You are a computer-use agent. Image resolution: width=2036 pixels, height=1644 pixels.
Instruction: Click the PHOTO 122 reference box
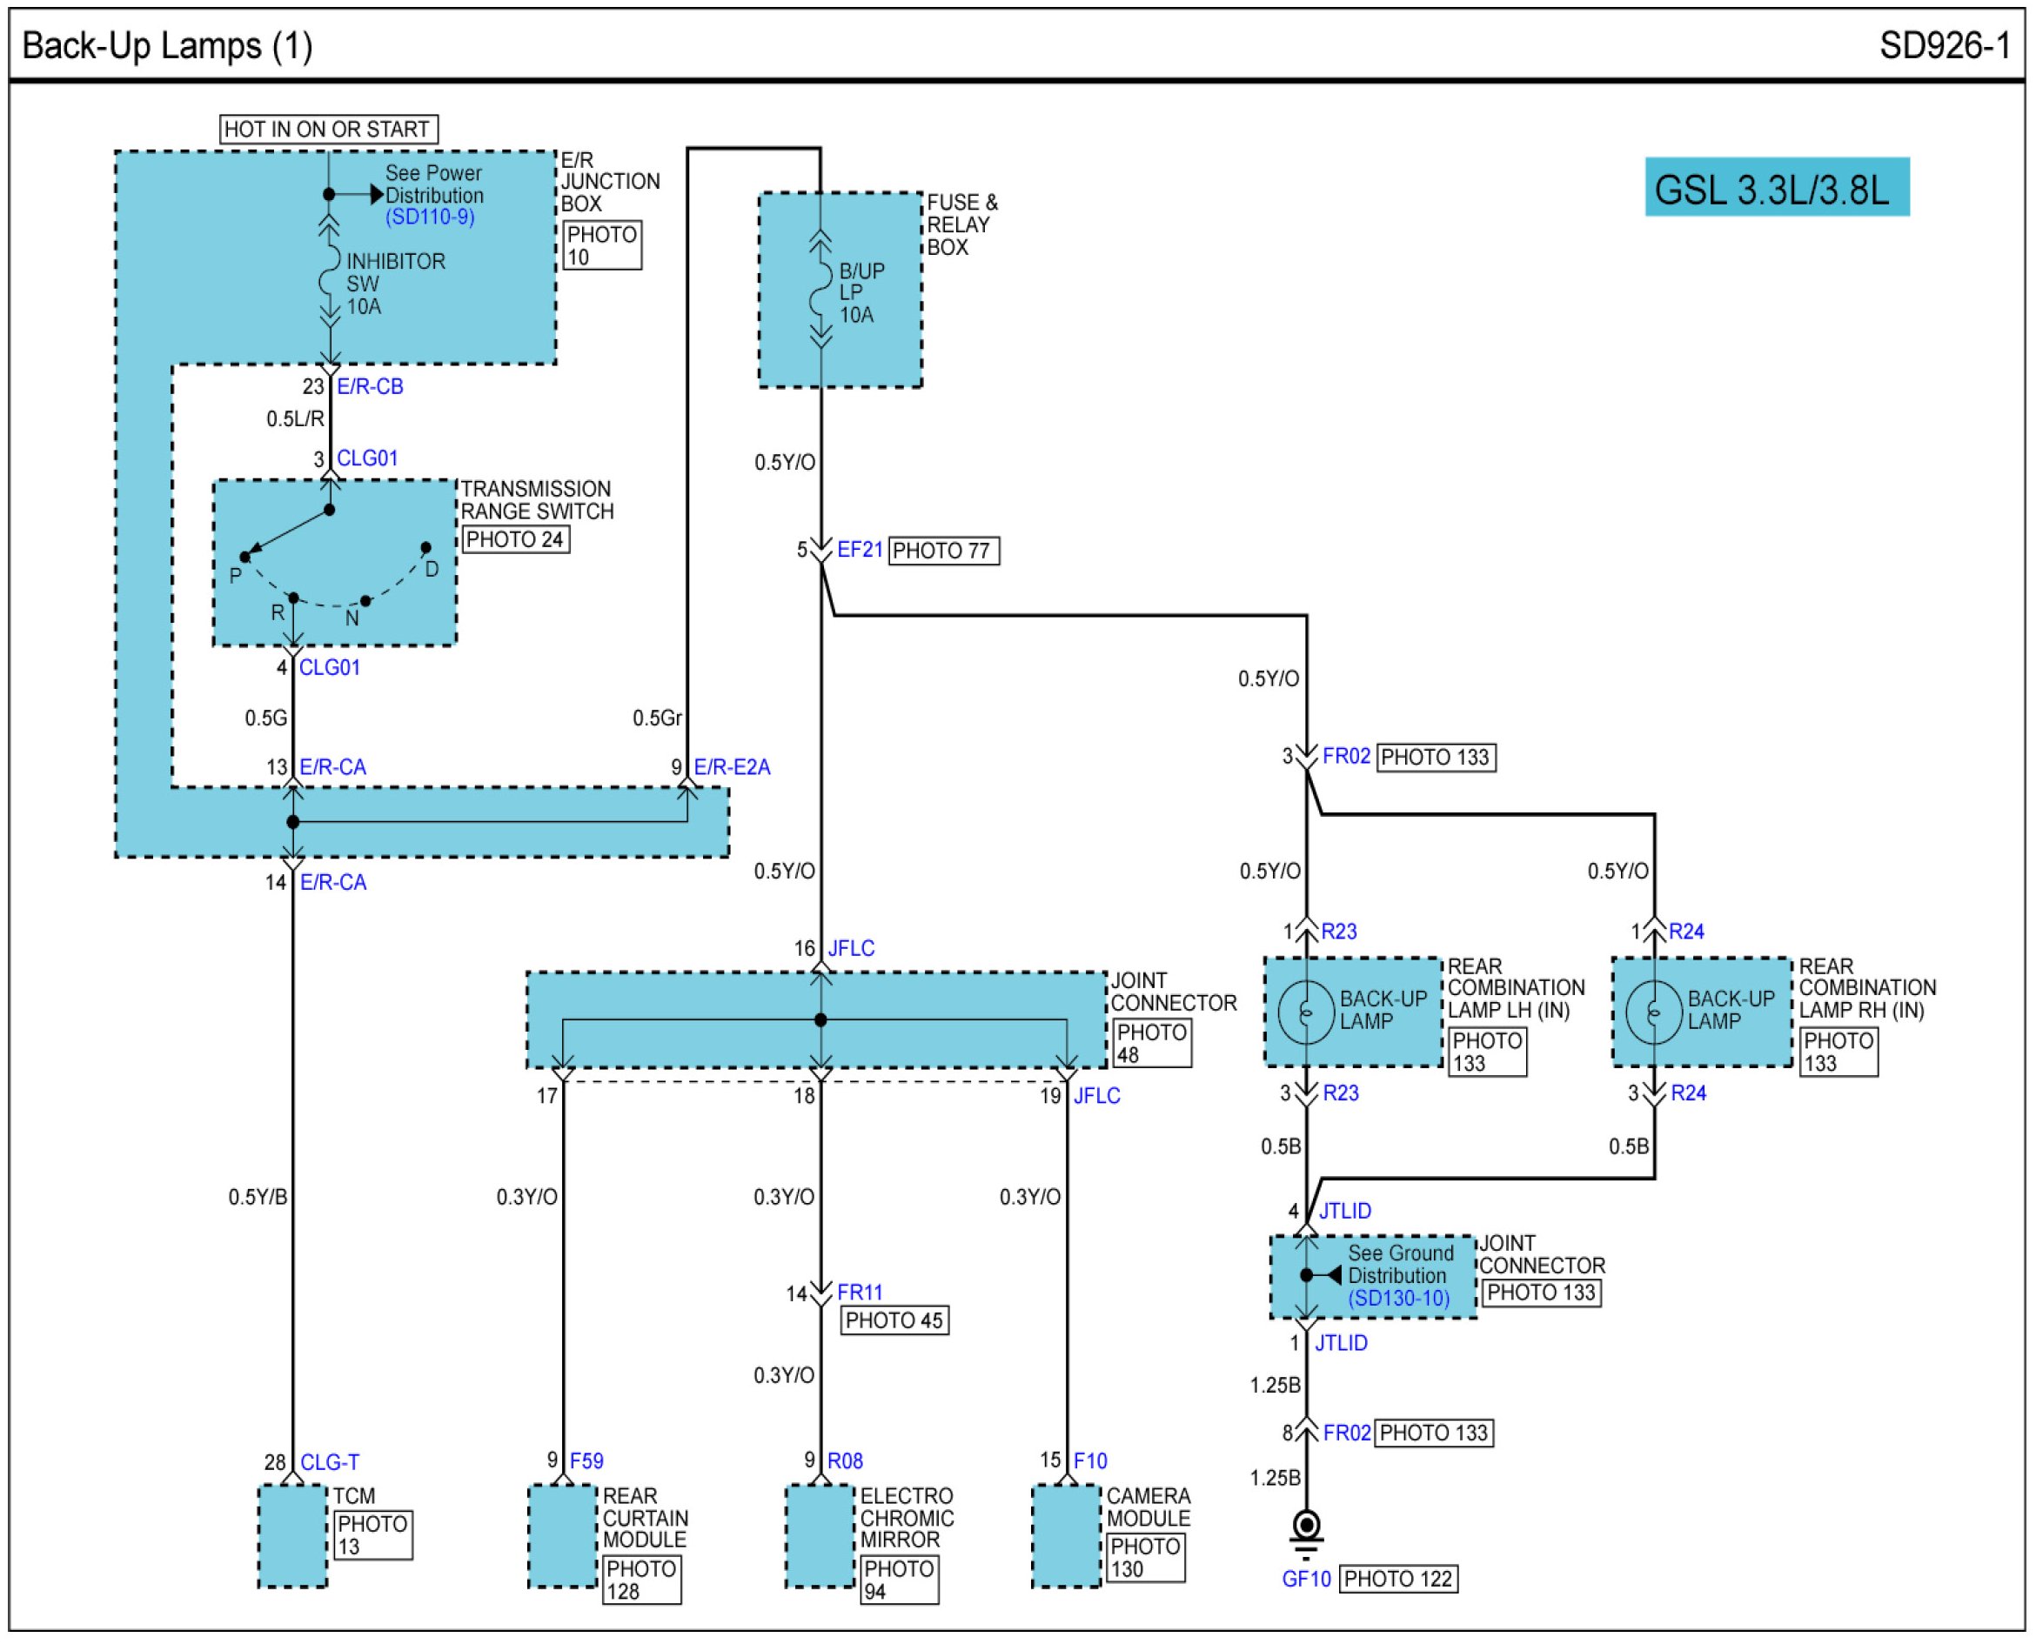[1397, 1579]
